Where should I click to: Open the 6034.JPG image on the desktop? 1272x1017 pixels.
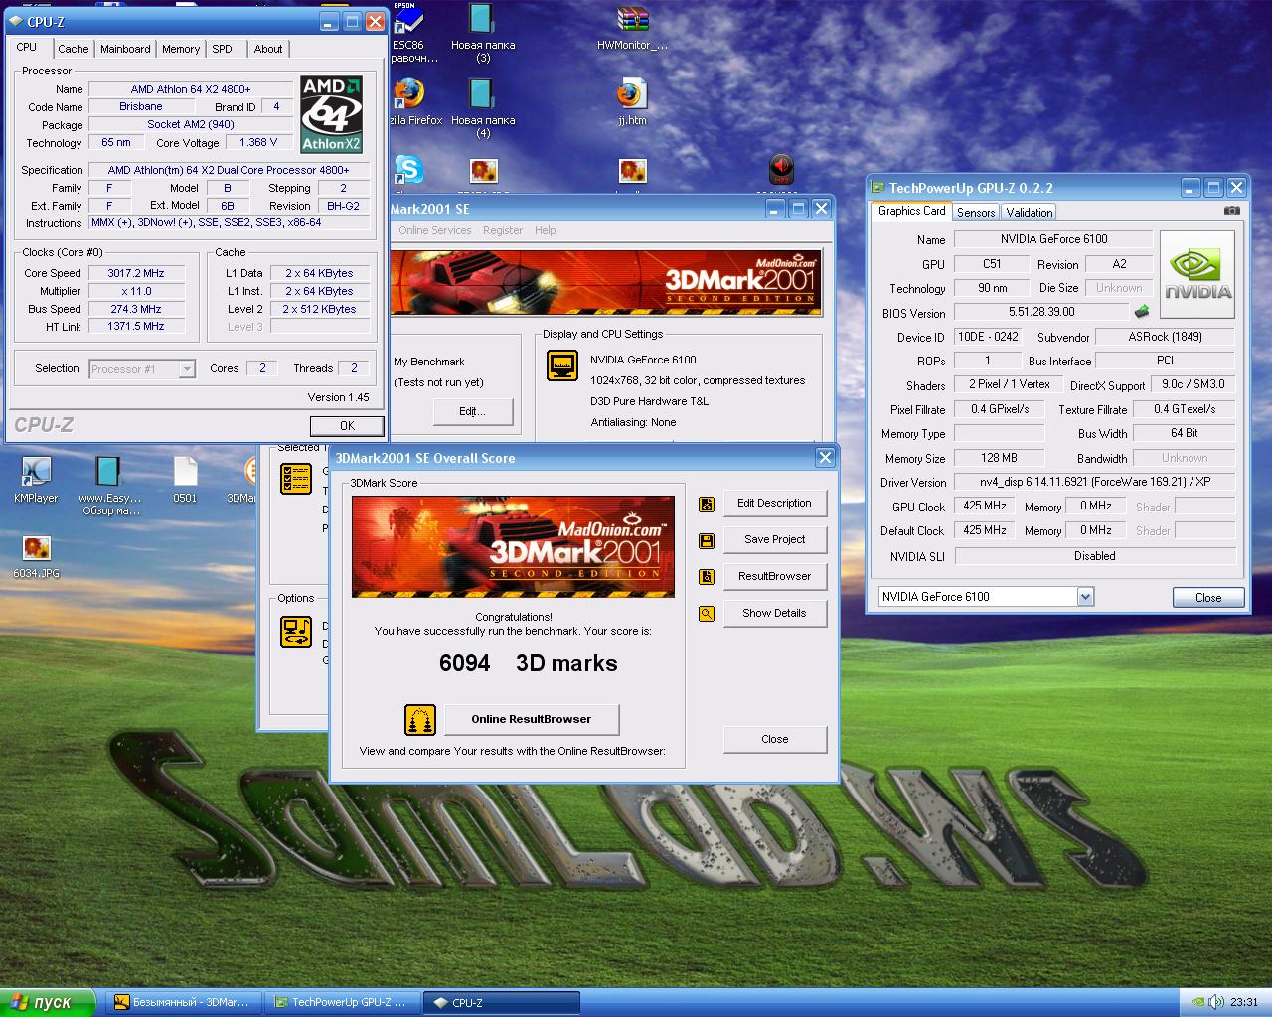coord(36,548)
